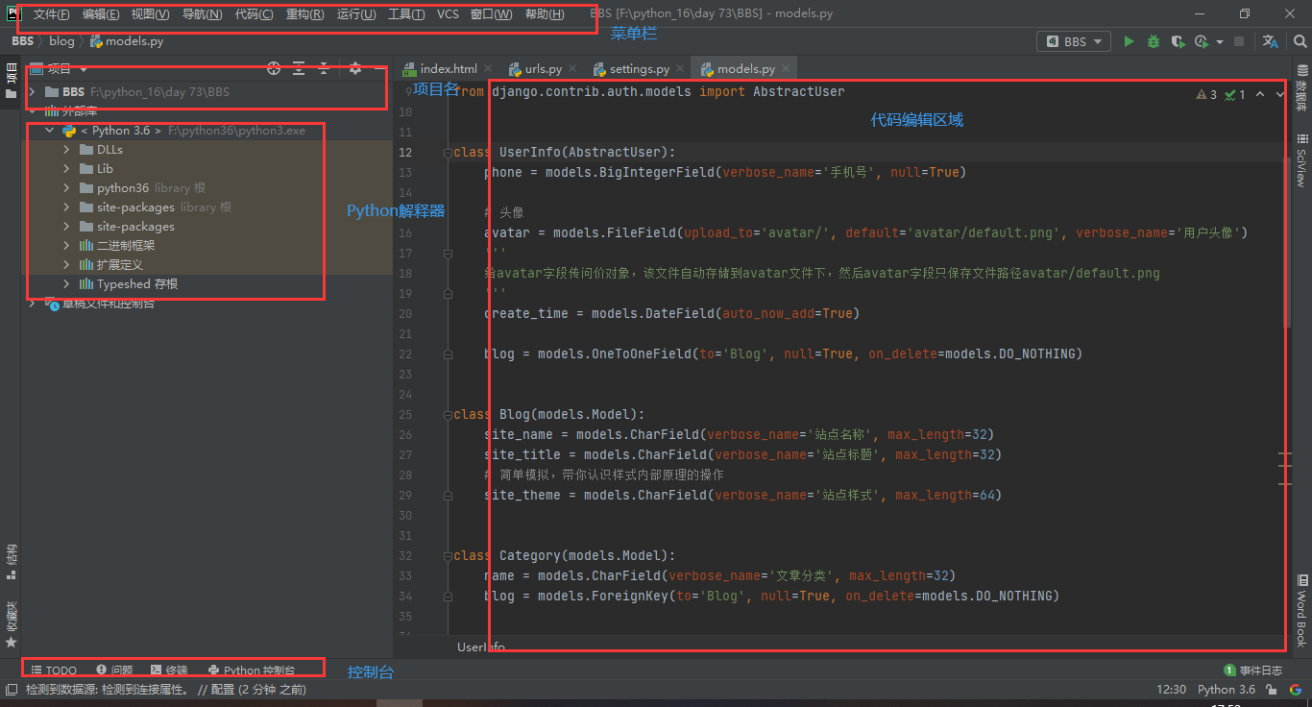This screenshot has height=707, width=1312.
Task: Go to previous highlighted error up arrow
Action: point(1260,94)
